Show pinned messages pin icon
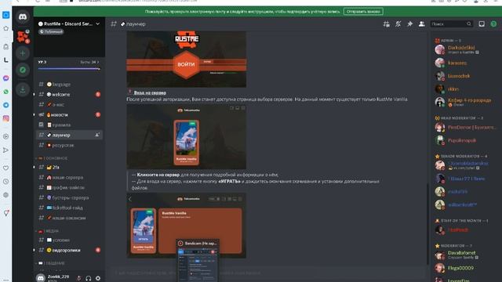The width and height of the screenshot is (502, 282). coord(409,24)
